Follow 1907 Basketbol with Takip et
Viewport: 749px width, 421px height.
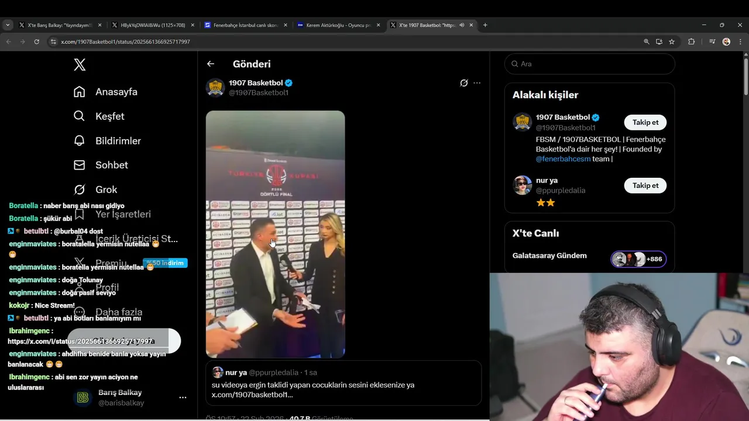click(645, 122)
